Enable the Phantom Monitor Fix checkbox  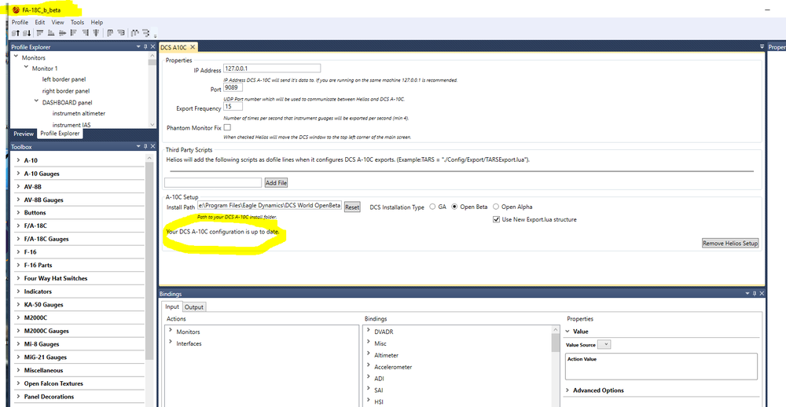click(x=227, y=127)
